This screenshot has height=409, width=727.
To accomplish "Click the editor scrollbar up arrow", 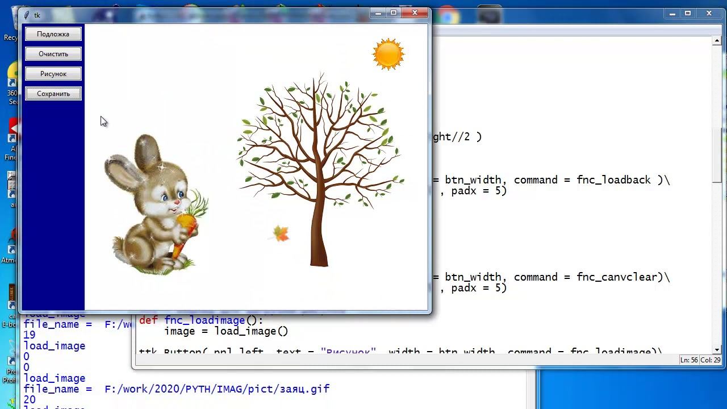I will (717, 41).
